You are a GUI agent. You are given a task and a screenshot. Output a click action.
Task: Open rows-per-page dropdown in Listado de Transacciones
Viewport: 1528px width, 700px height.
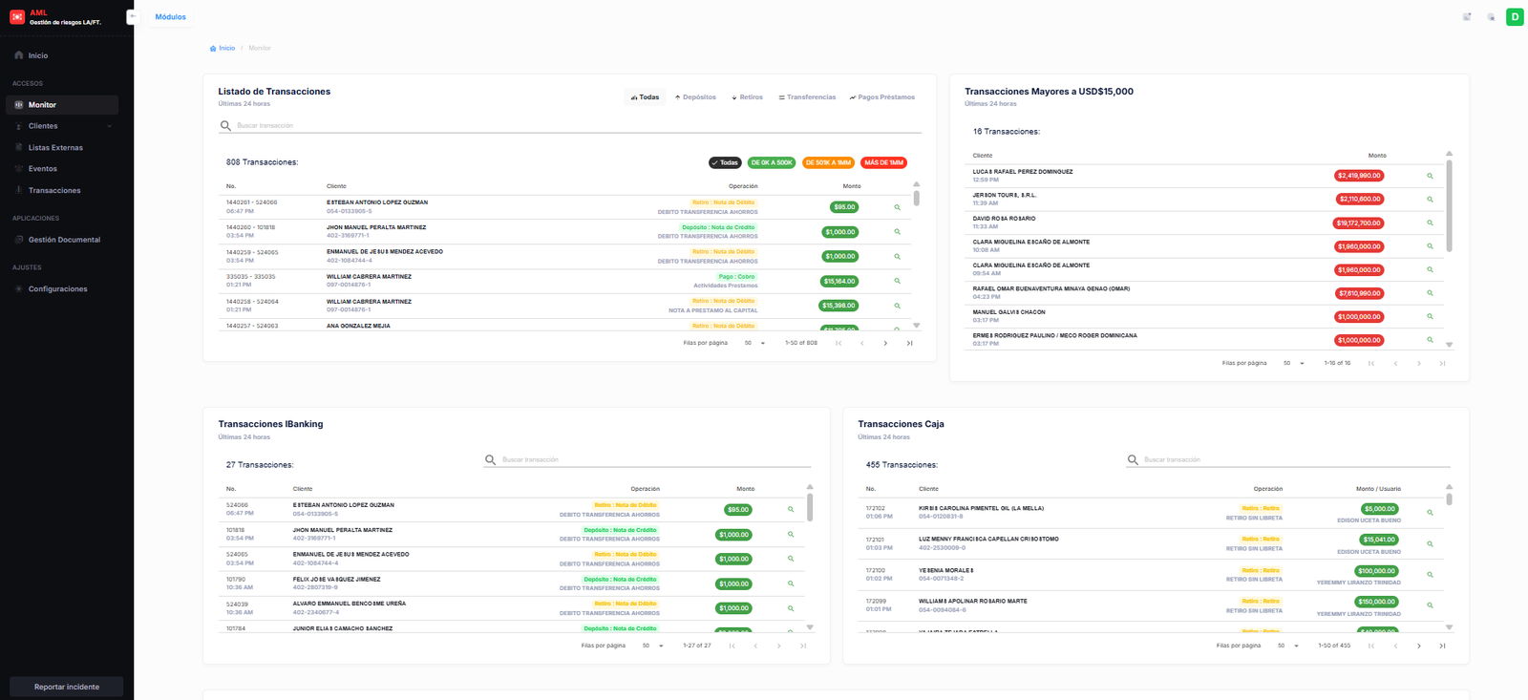coord(754,343)
